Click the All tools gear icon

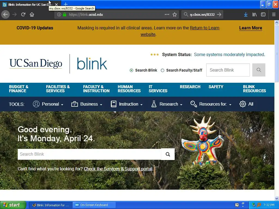243,104
